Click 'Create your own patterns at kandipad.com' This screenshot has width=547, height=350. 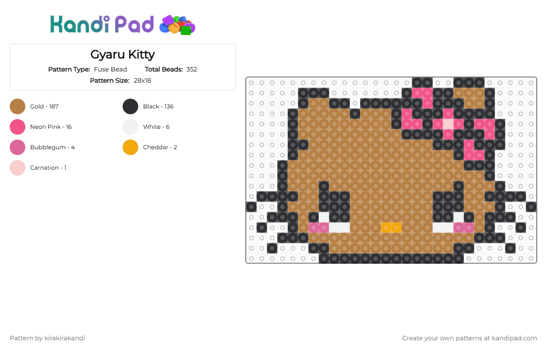[x=470, y=338]
